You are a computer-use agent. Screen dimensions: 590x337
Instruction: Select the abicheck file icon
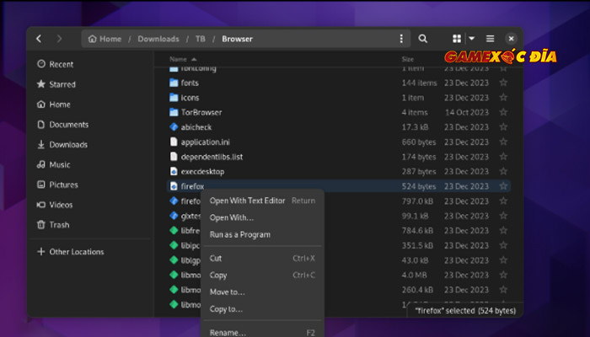[x=174, y=127]
